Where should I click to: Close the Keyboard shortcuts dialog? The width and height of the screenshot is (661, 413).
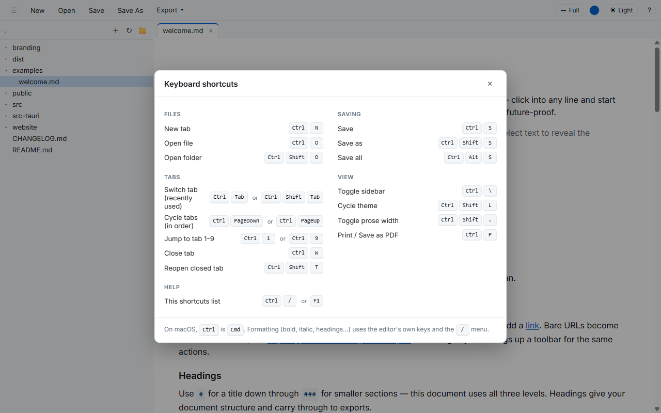point(490,84)
